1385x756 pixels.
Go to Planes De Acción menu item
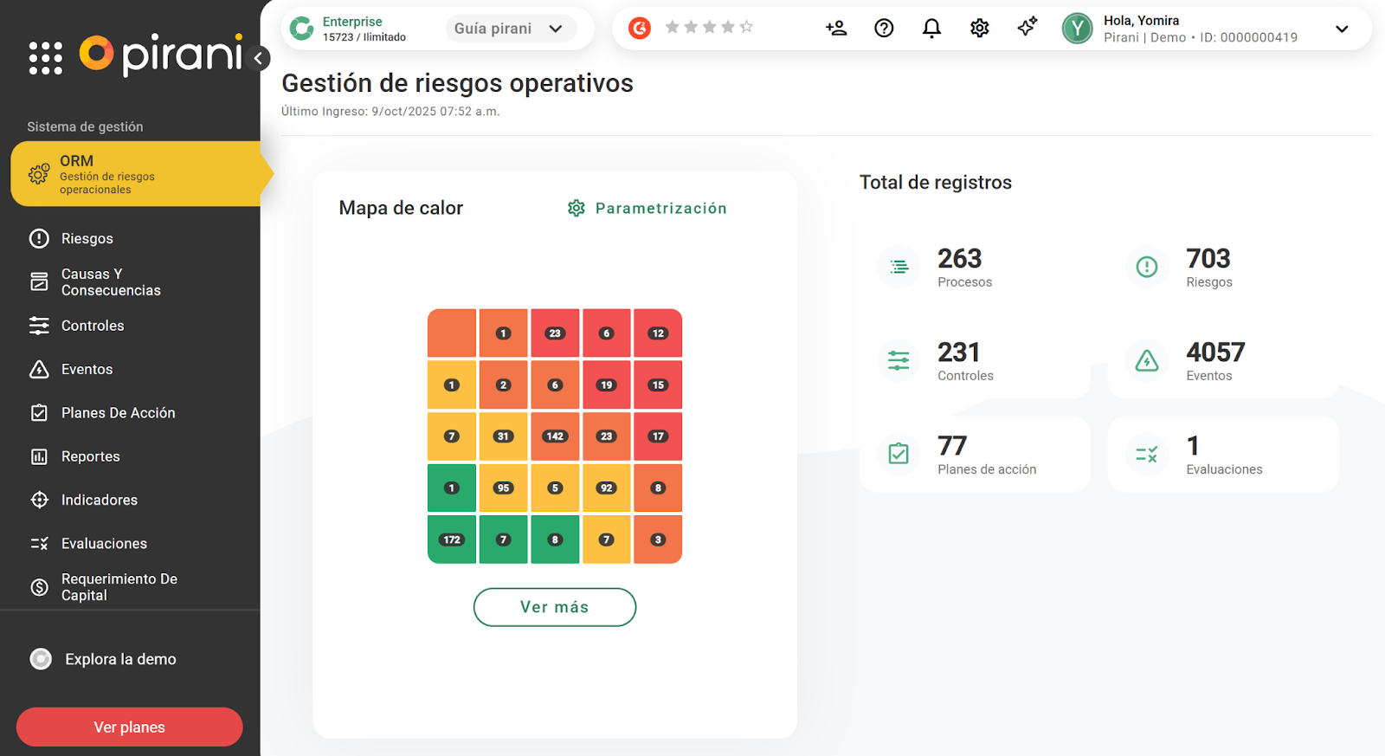click(x=118, y=413)
